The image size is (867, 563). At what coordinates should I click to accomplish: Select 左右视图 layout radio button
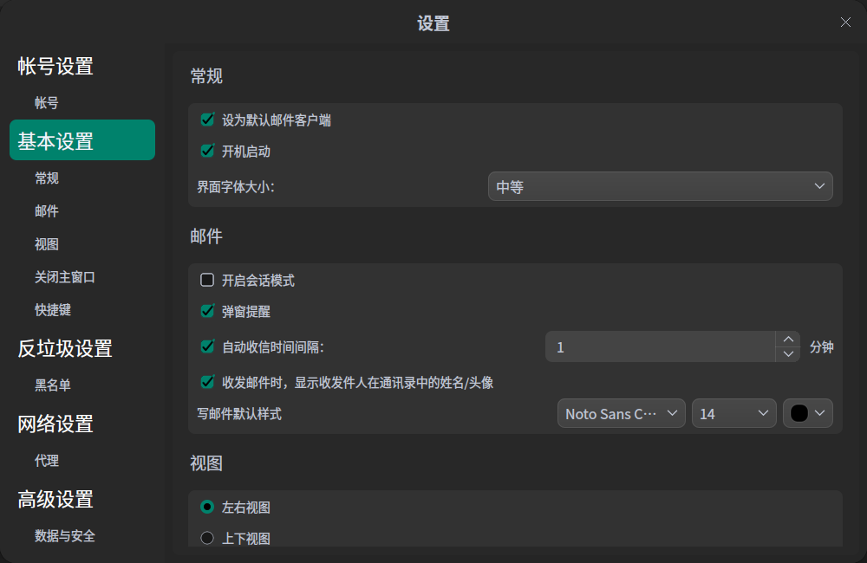pyautogui.click(x=207, y=507)
